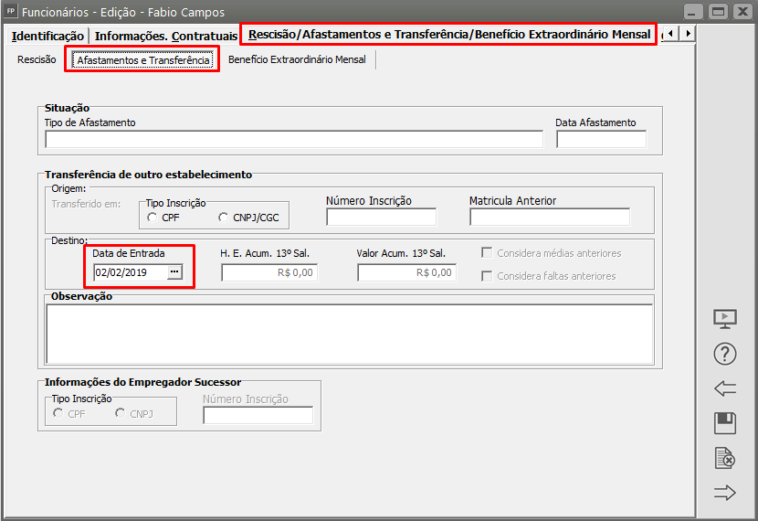Viewport: 758px width, 521px height.
Task: Check Considera médias anteriores
Action: click(x=488, y=253)
